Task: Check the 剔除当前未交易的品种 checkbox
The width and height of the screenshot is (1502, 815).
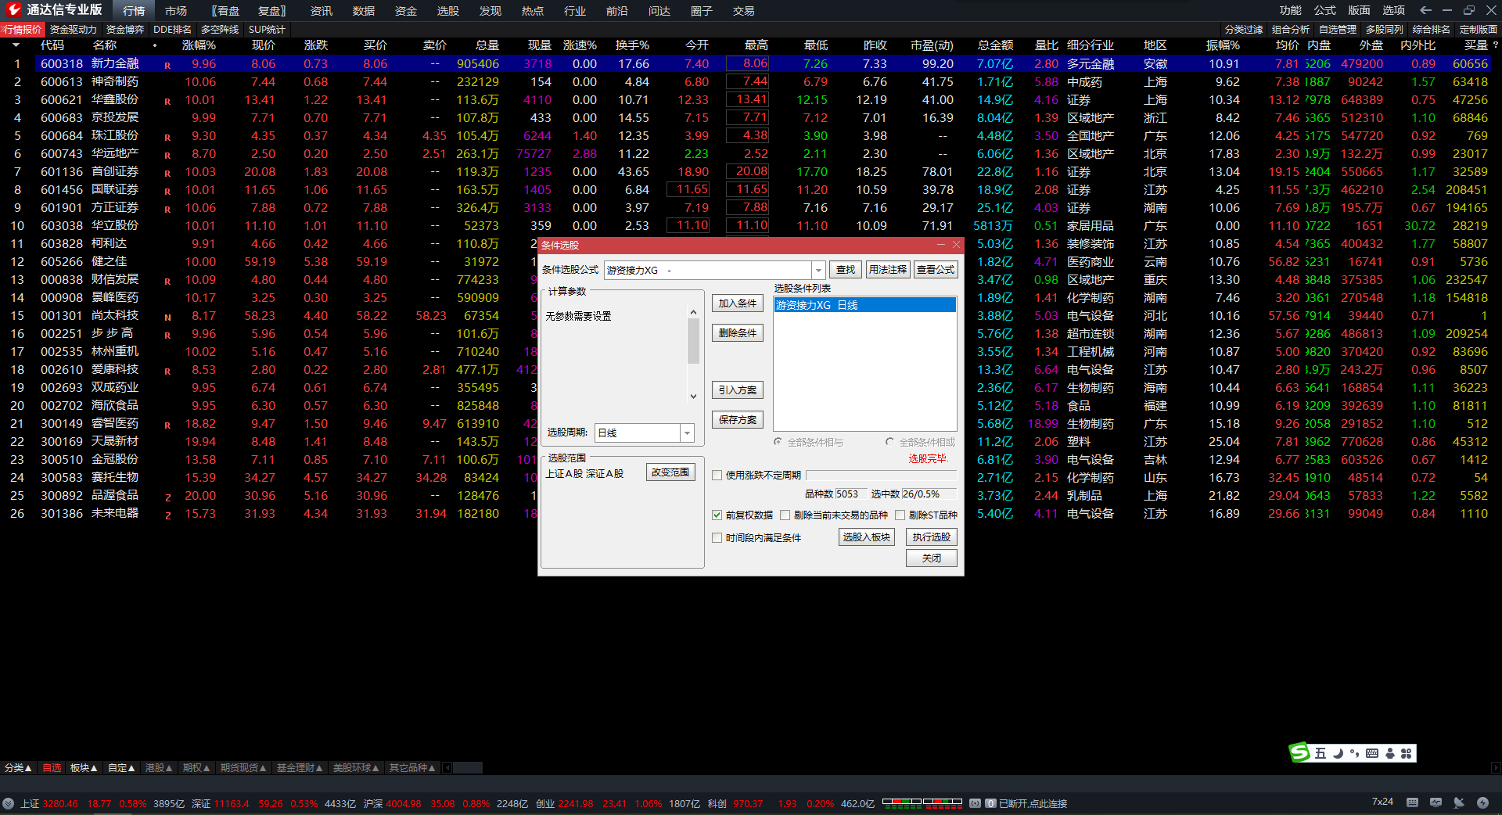Action: [785, 515]
